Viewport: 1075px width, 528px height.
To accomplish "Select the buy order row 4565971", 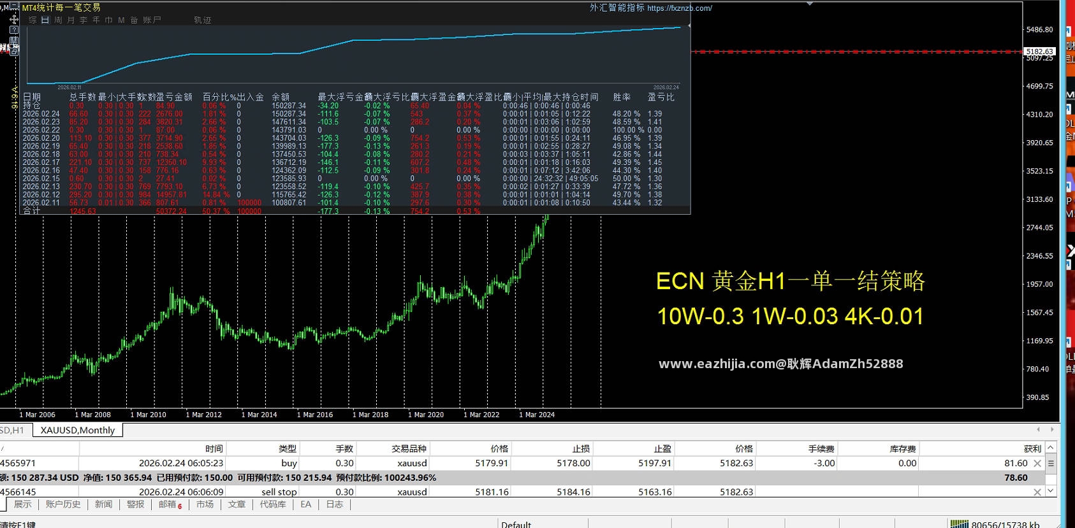I will [523, 463].
